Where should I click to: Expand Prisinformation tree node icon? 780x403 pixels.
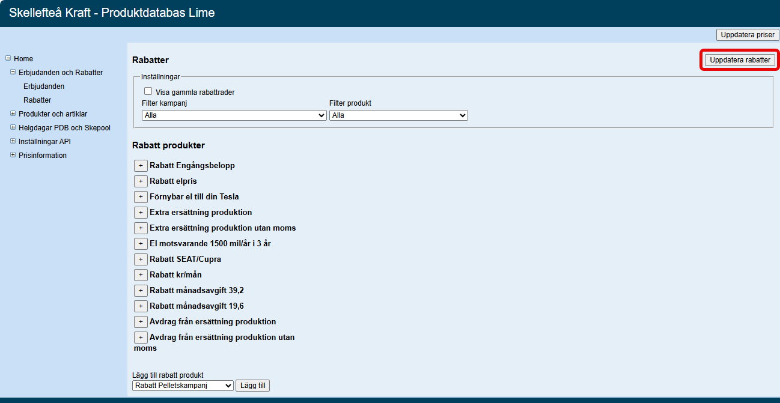click(x=13, y=155)
